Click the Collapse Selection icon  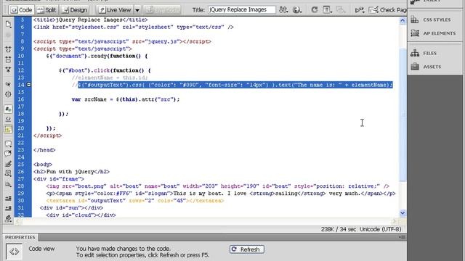[8, 59]
